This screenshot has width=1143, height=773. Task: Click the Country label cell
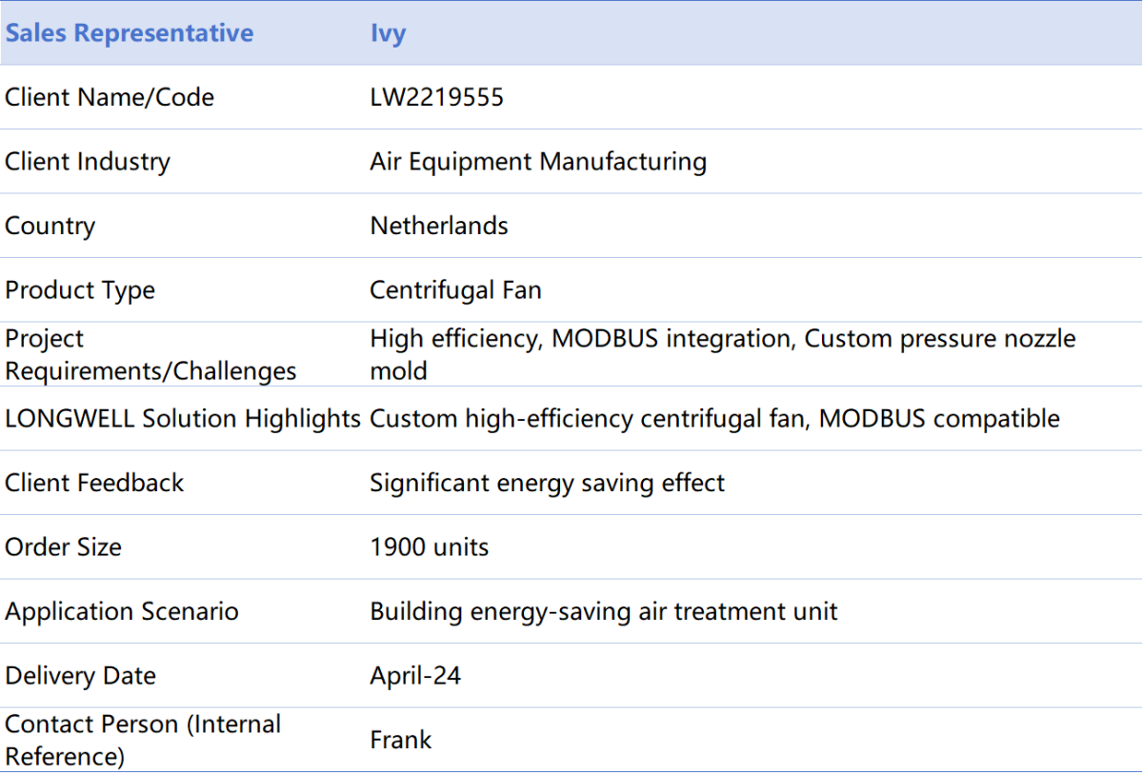[x=50, y=226]
